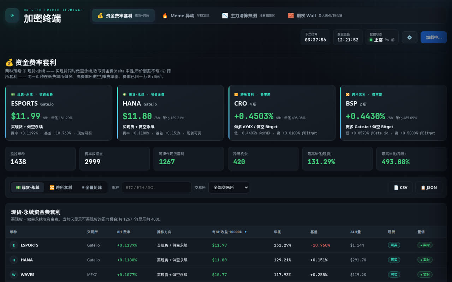Screen dimensions: 452x282
Task: Select the 期权 Wall tab
Action: click(315, 16)
